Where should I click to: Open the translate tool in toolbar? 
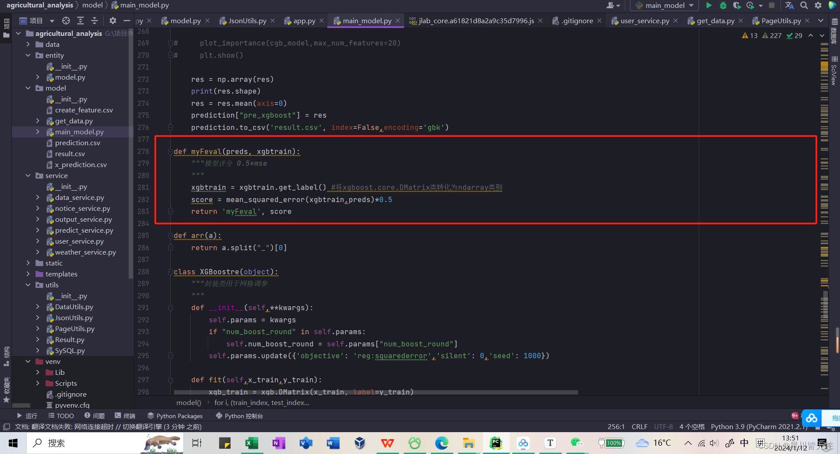click(x=789, y=5)
